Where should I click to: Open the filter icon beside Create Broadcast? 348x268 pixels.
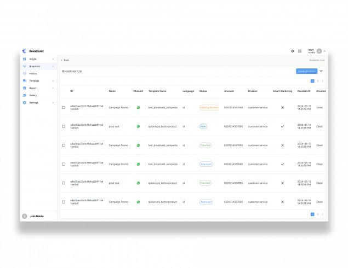tap(321, 71)
